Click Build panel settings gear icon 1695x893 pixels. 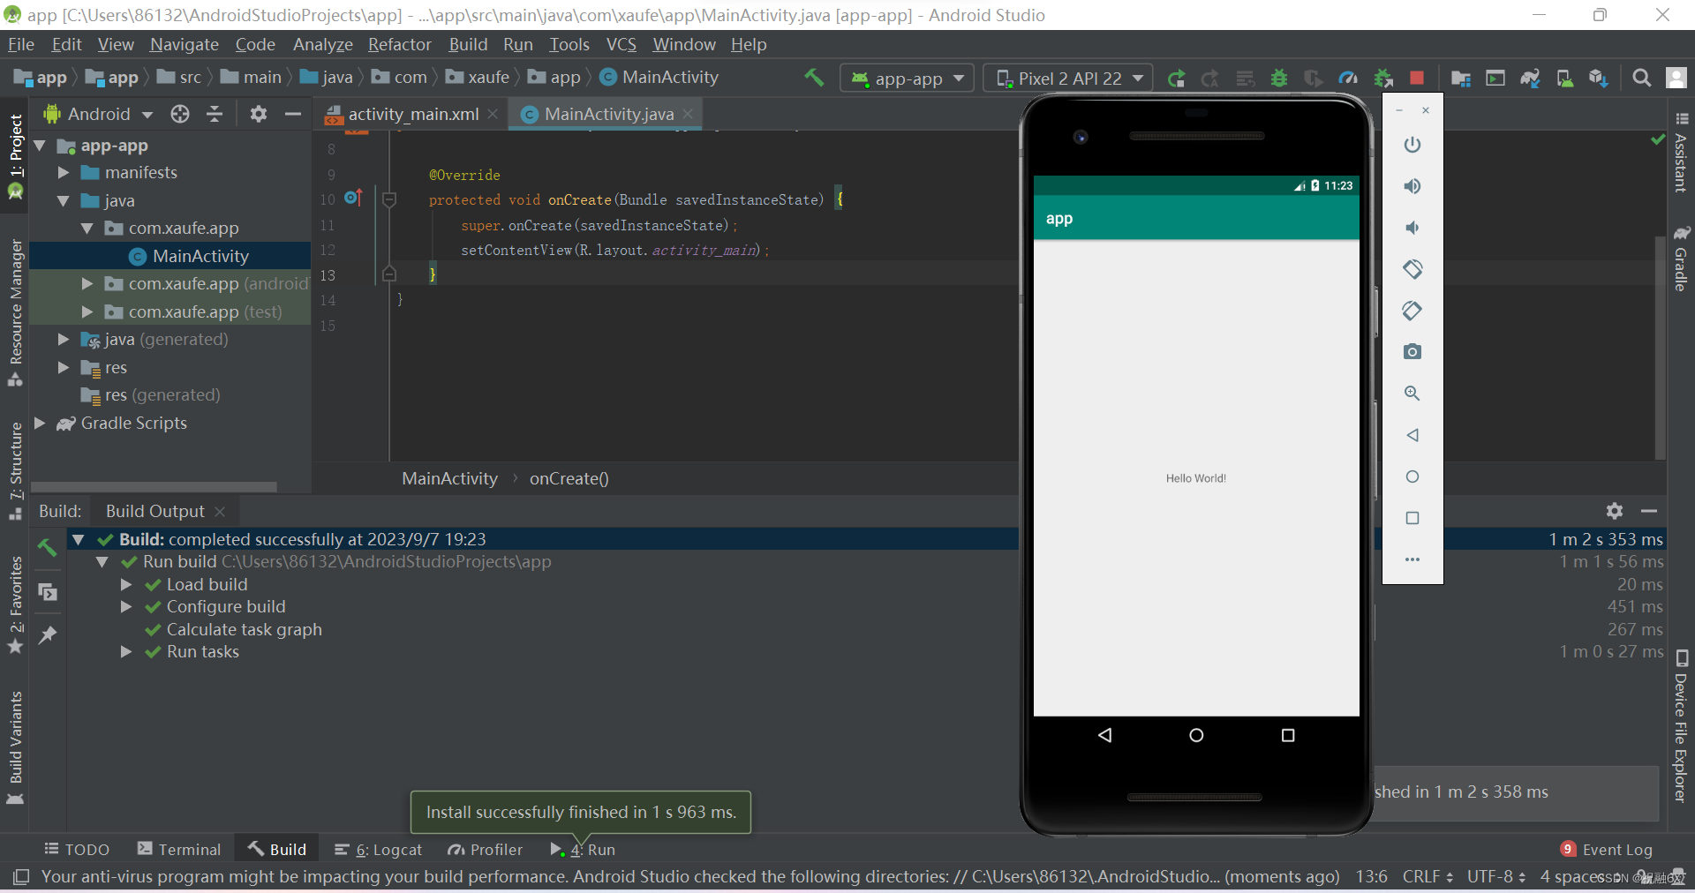[1615, 511]
